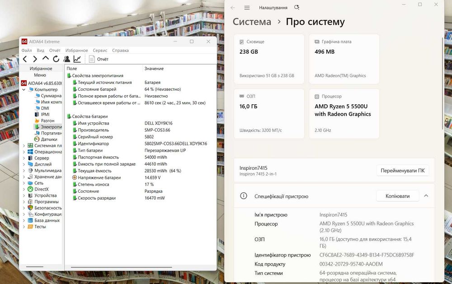Click the user icon in AIDA64 toolbar
The image size is (452, 284).
66,59
